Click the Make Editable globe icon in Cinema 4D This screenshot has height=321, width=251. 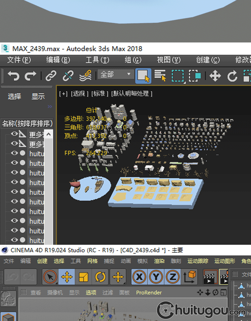click(8, 299)
